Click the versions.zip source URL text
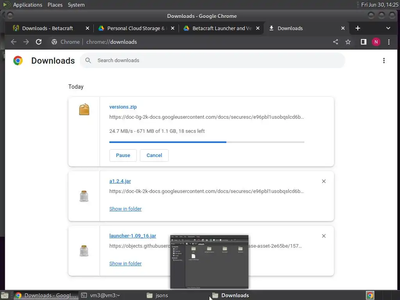 click(x=207, y=117)
